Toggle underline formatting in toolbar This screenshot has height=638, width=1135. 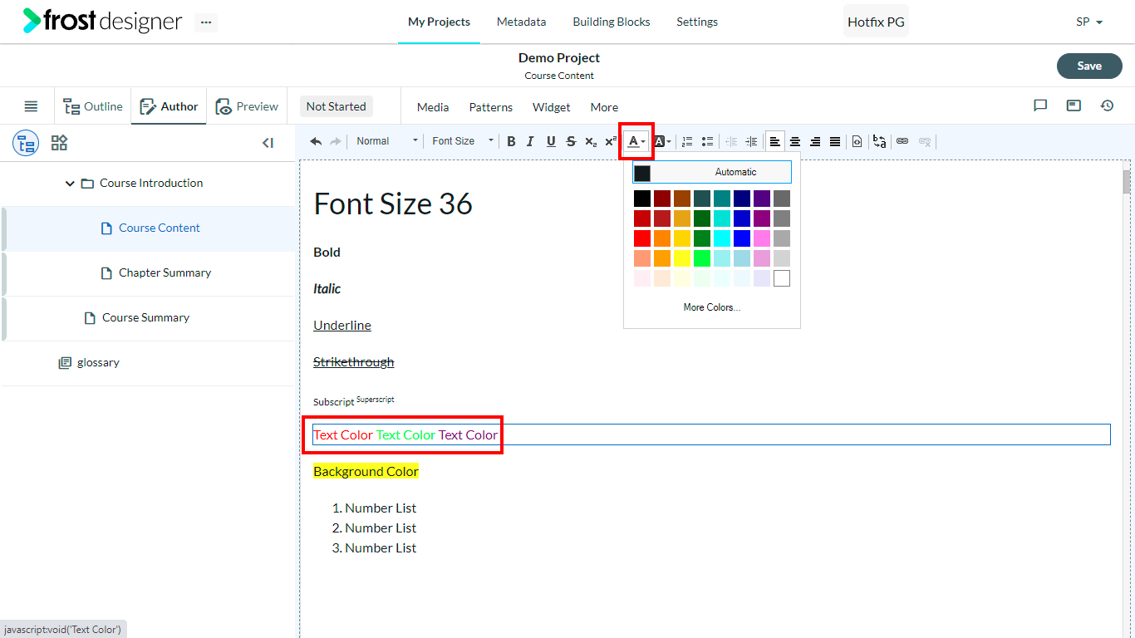click(x=551, y=141)
